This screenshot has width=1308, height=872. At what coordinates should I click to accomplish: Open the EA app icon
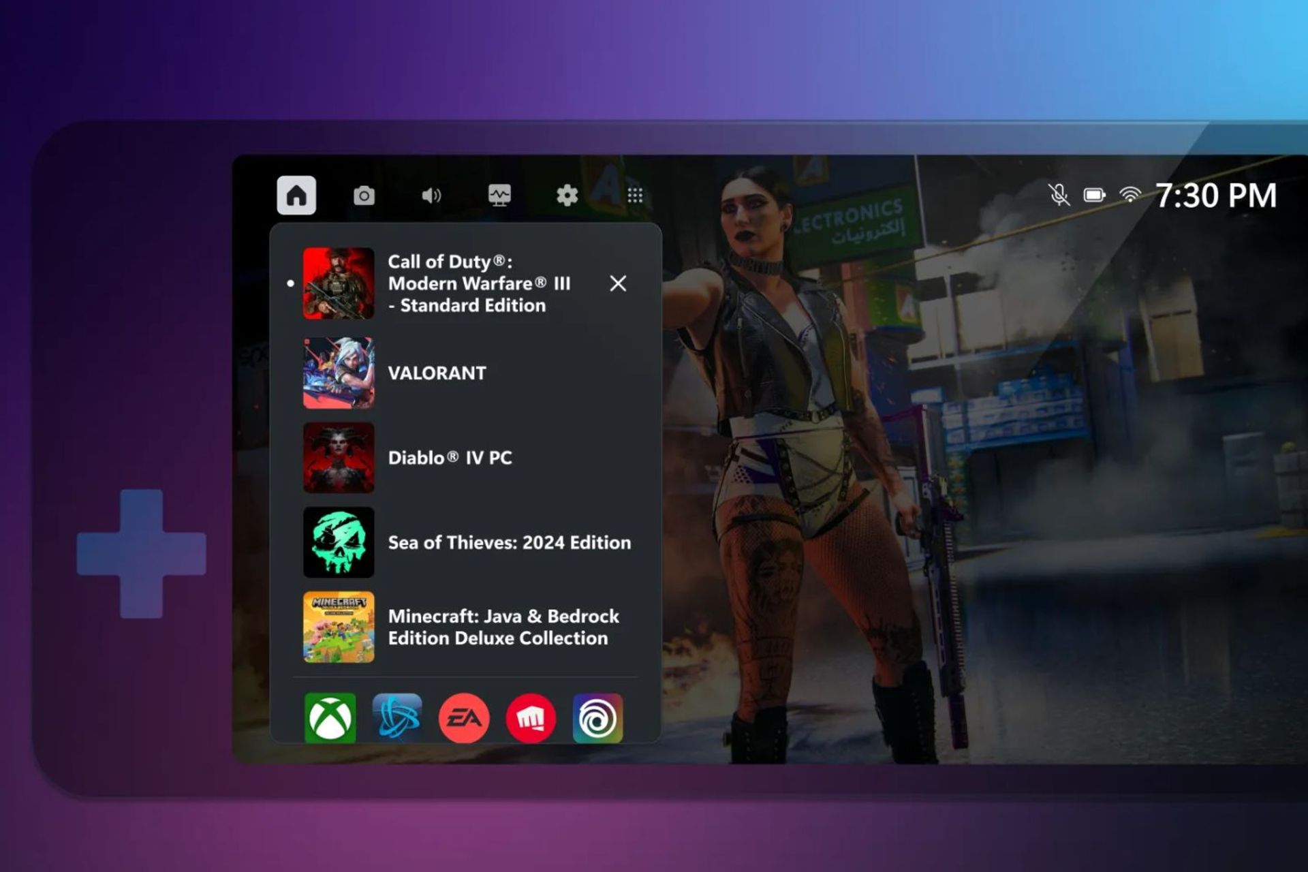pyautogui.click(x=464, y=718)
